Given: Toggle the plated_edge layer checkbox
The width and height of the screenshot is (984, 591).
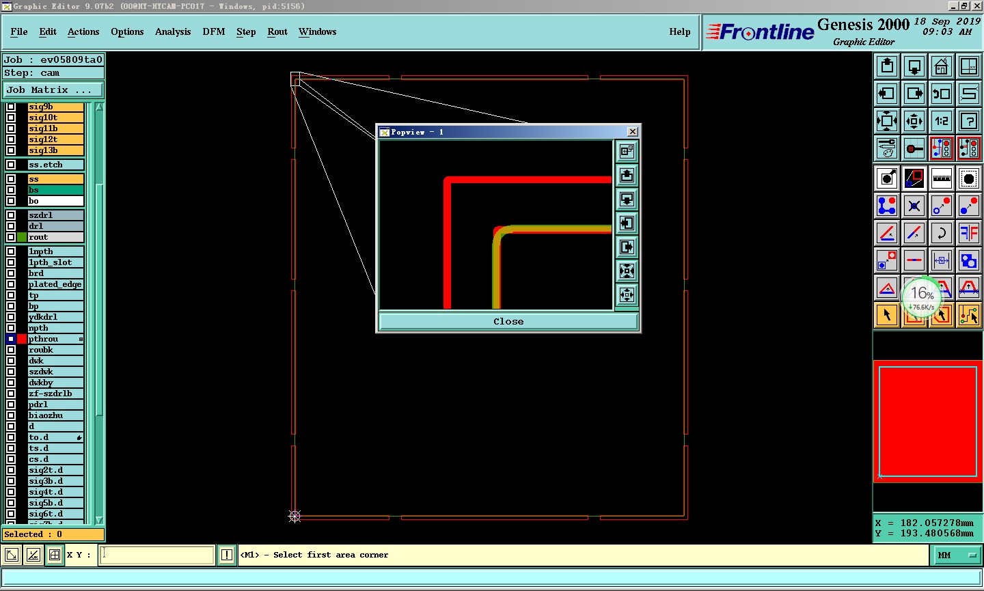Looking at the screenshot, I should [11, 284].
